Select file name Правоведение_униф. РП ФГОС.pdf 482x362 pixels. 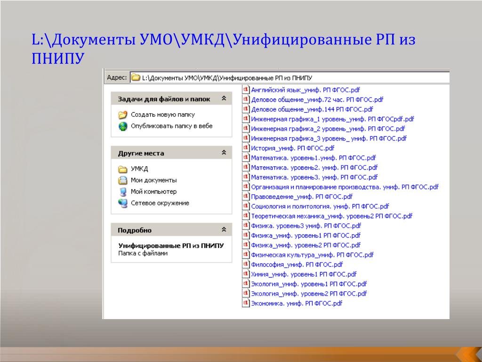pyautogui.click(x=302, y=197)
